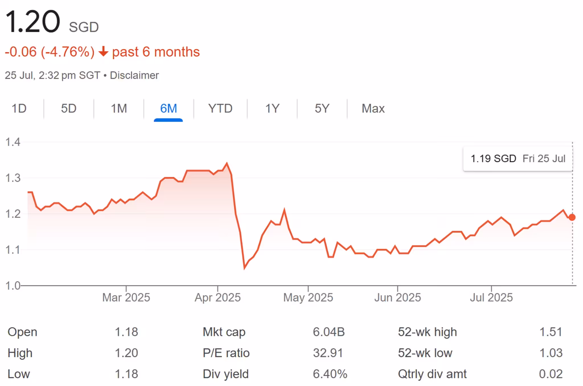Click the red dot marker on the chart
The image size is (583, 386).
tap(572, 217)
